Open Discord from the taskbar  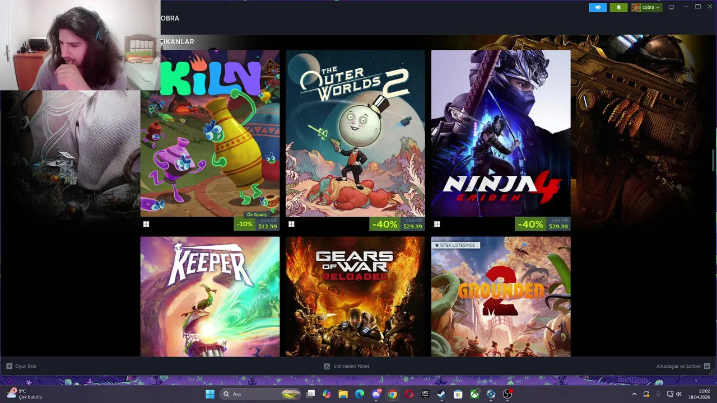[376, 394]
